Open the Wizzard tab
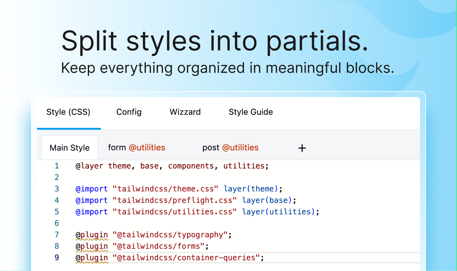457x271 pixels. 185,112
